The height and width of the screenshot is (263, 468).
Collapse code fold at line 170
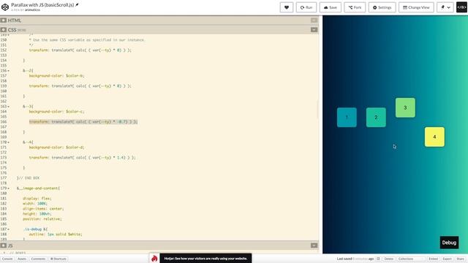[x=8, y=142]
